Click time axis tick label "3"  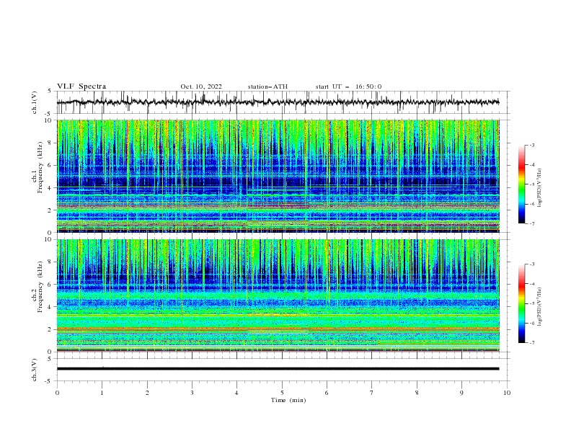coord(192,393)
